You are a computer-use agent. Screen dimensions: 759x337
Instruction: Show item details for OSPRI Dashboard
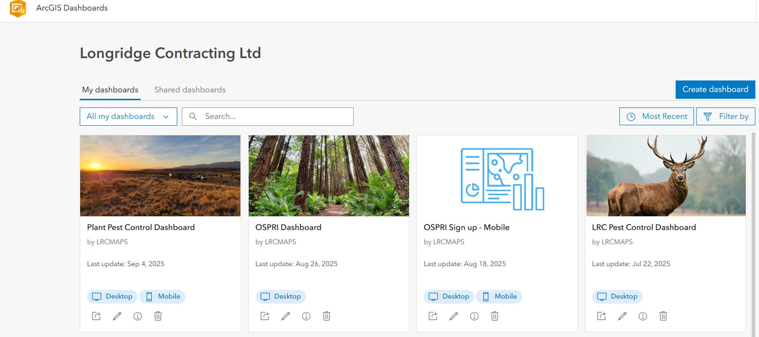[x=306, y=316]
